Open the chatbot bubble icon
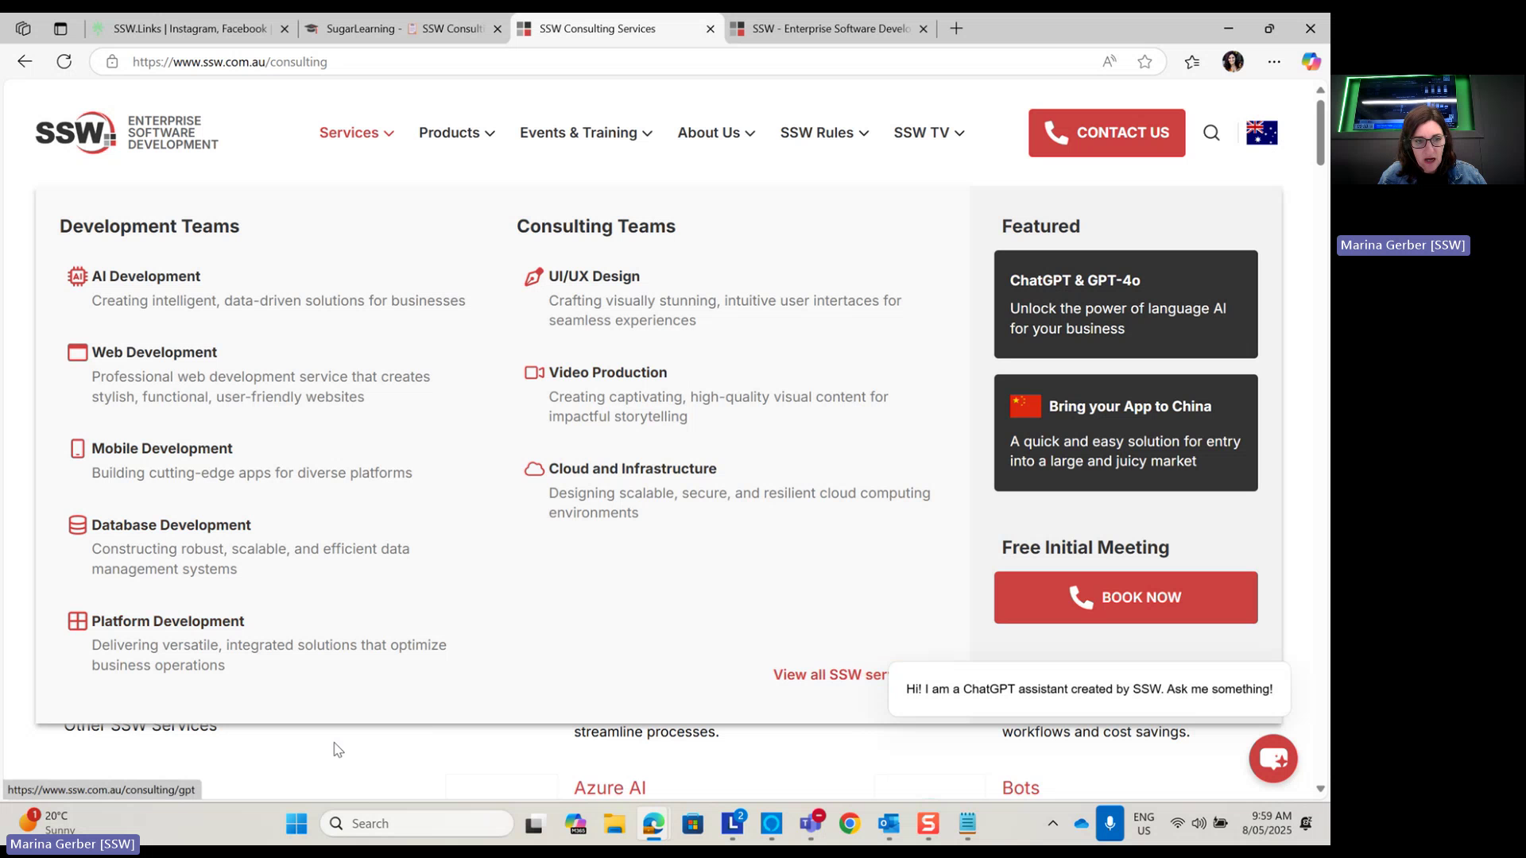The width and height of the screenshot is (1526, 858). pyautogui.click(x=1272, y=759)
